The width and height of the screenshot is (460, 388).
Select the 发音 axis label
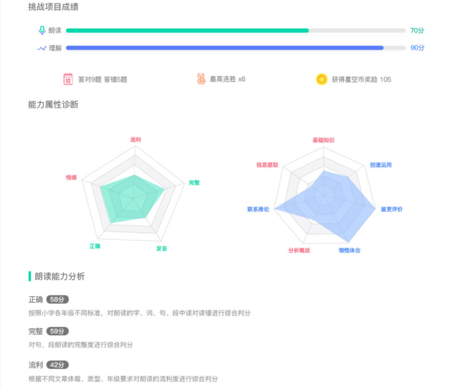click(x=162, y=249)
